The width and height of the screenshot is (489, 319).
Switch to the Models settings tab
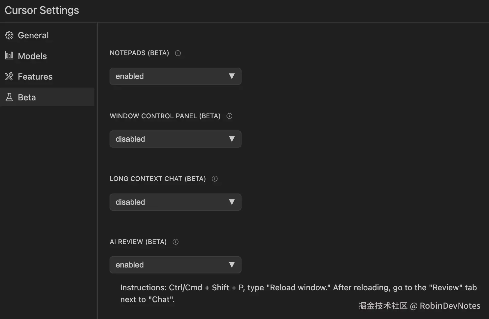pyautogui.click(x=47, y=56)
